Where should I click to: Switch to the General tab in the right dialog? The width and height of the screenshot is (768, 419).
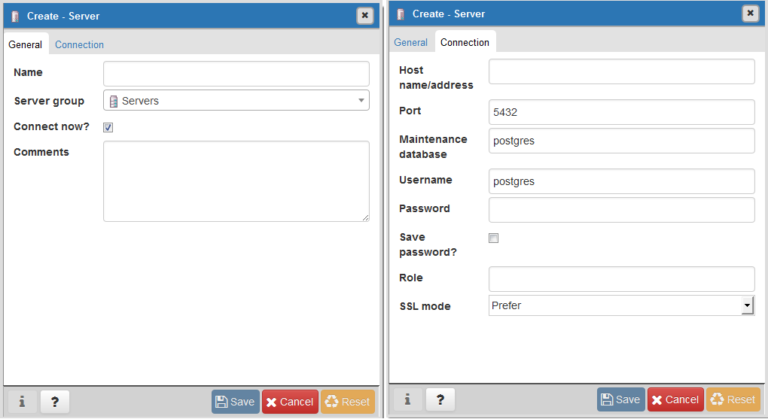pyautogui.click(x=410, y=43)
